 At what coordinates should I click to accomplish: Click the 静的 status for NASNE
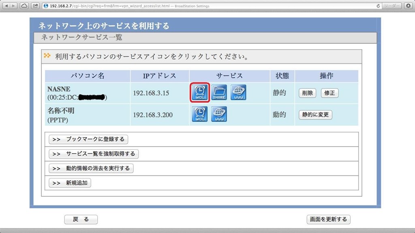tap(280, 93)
